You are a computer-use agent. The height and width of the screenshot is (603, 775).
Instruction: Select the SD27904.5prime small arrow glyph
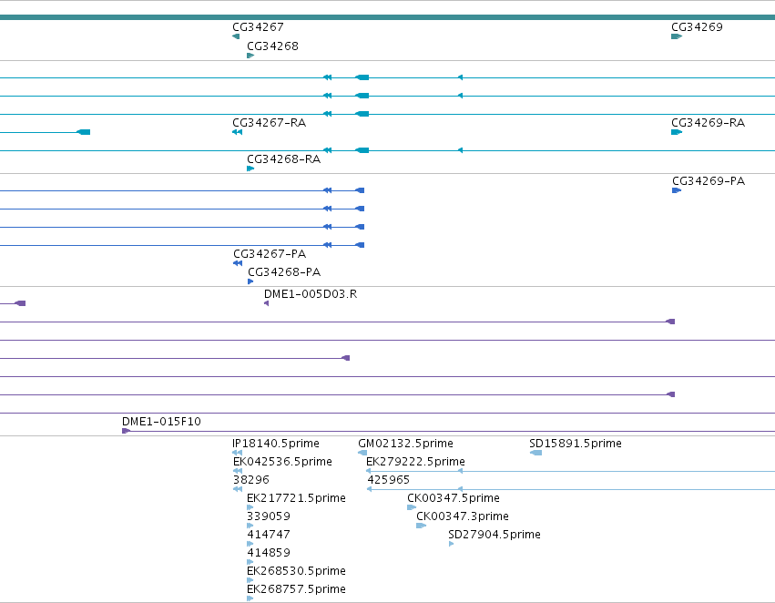click(x=452, y=544)
